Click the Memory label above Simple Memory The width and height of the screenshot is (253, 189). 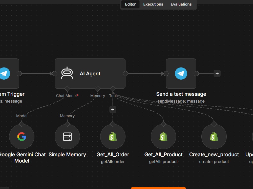[x=67, y=116]
